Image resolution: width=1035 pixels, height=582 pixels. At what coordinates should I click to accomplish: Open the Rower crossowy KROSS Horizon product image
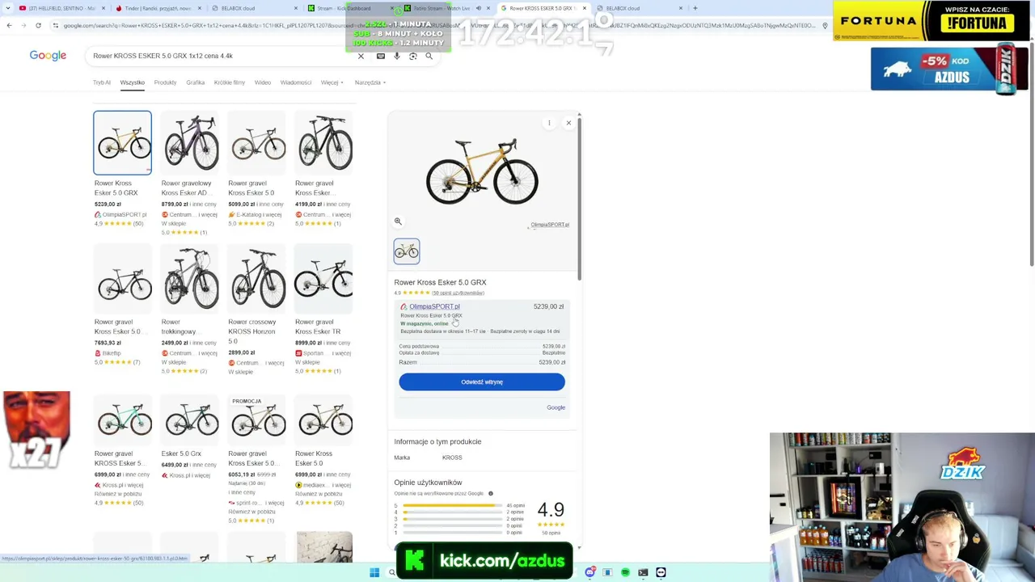pos(257,279)
